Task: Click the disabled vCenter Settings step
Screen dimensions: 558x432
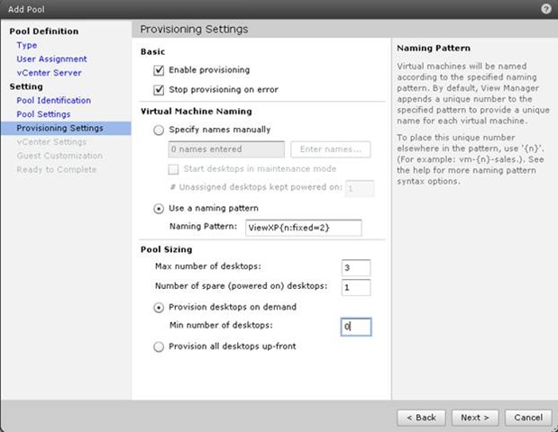Action: click(51, 142)
